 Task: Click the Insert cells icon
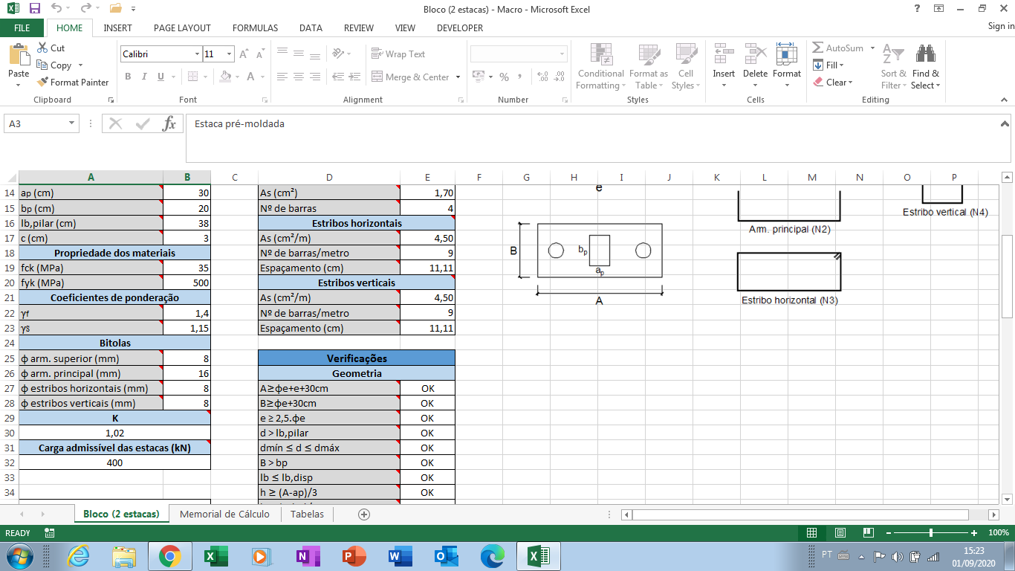(x=724, y=55)
